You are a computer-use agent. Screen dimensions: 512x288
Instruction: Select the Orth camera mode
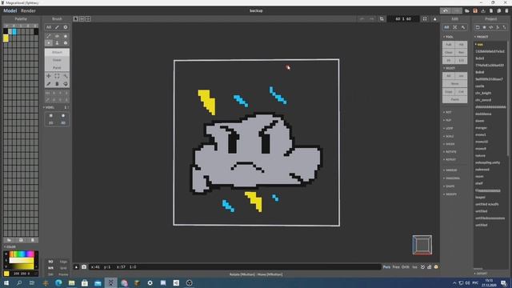pos(406,266)
